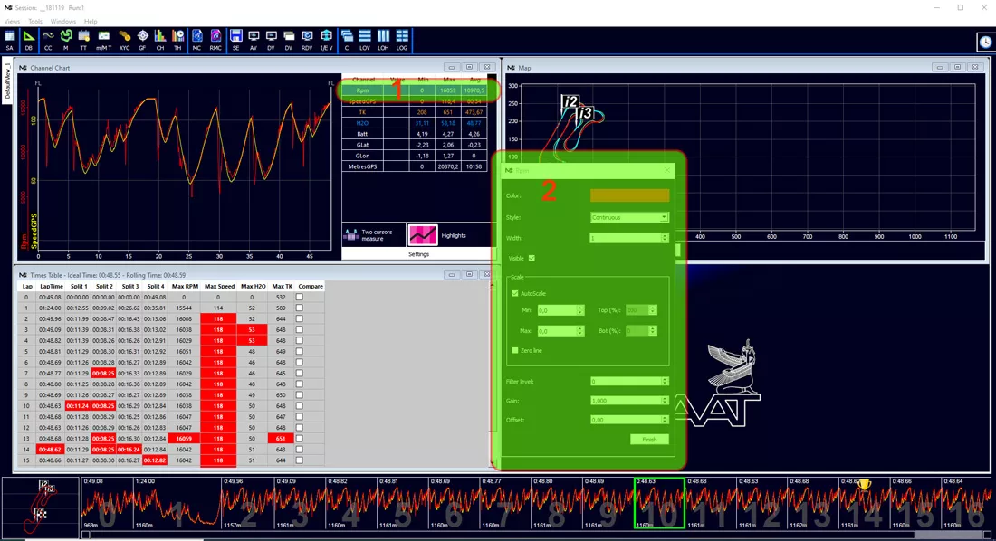Open the M map toolbar icon
This screenshot has width=996, height=541.
(x=65, y=40)
